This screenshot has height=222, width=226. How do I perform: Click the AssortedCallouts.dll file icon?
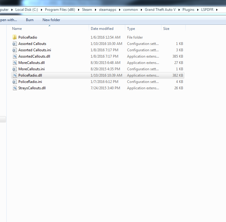pos(14,56)
